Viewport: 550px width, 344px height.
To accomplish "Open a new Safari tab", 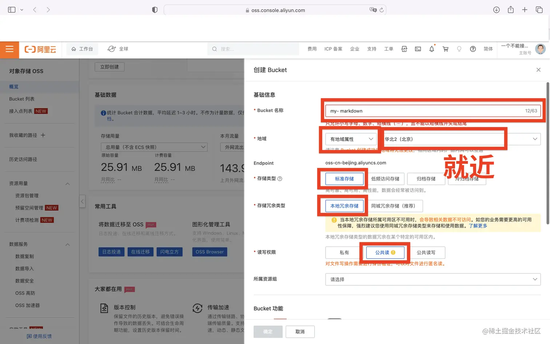I will point(525,10).
